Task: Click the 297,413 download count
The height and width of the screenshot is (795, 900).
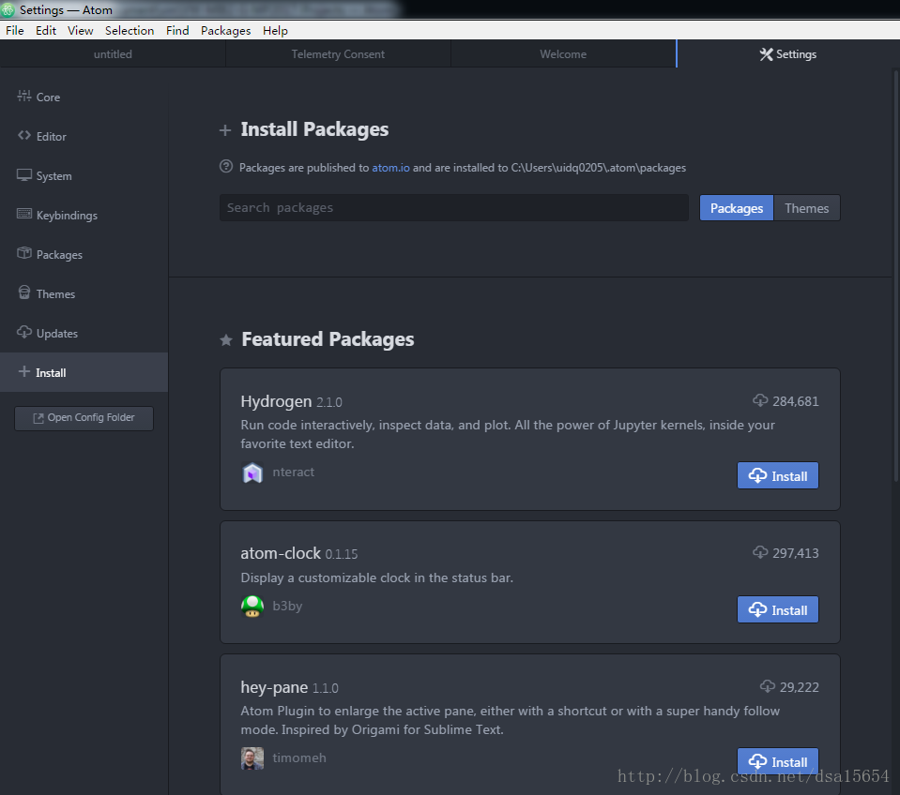Action: coord(796,552)
